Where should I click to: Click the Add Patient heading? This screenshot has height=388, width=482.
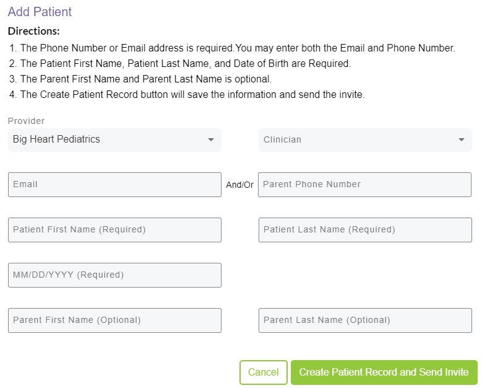coord(40,12)
